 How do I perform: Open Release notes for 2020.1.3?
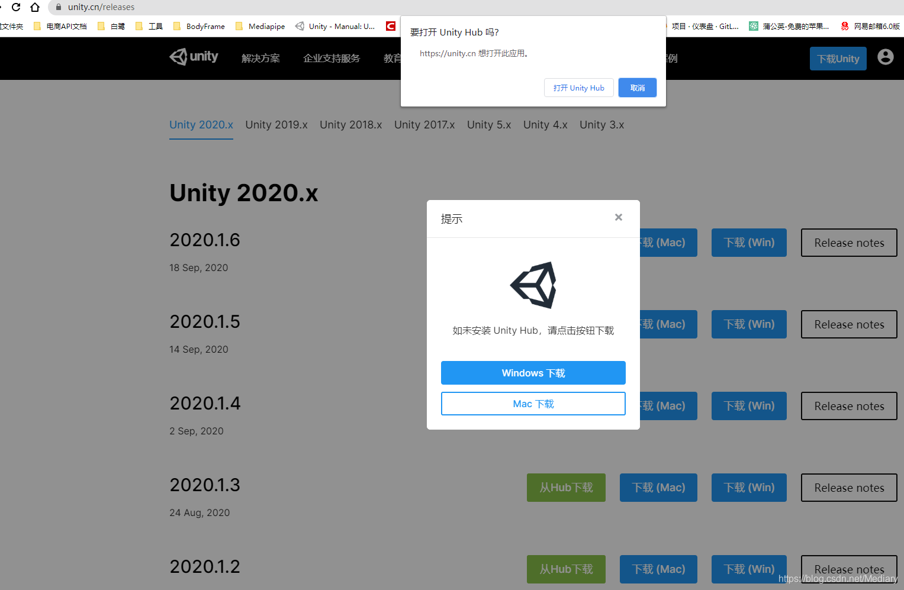[849, 488]
